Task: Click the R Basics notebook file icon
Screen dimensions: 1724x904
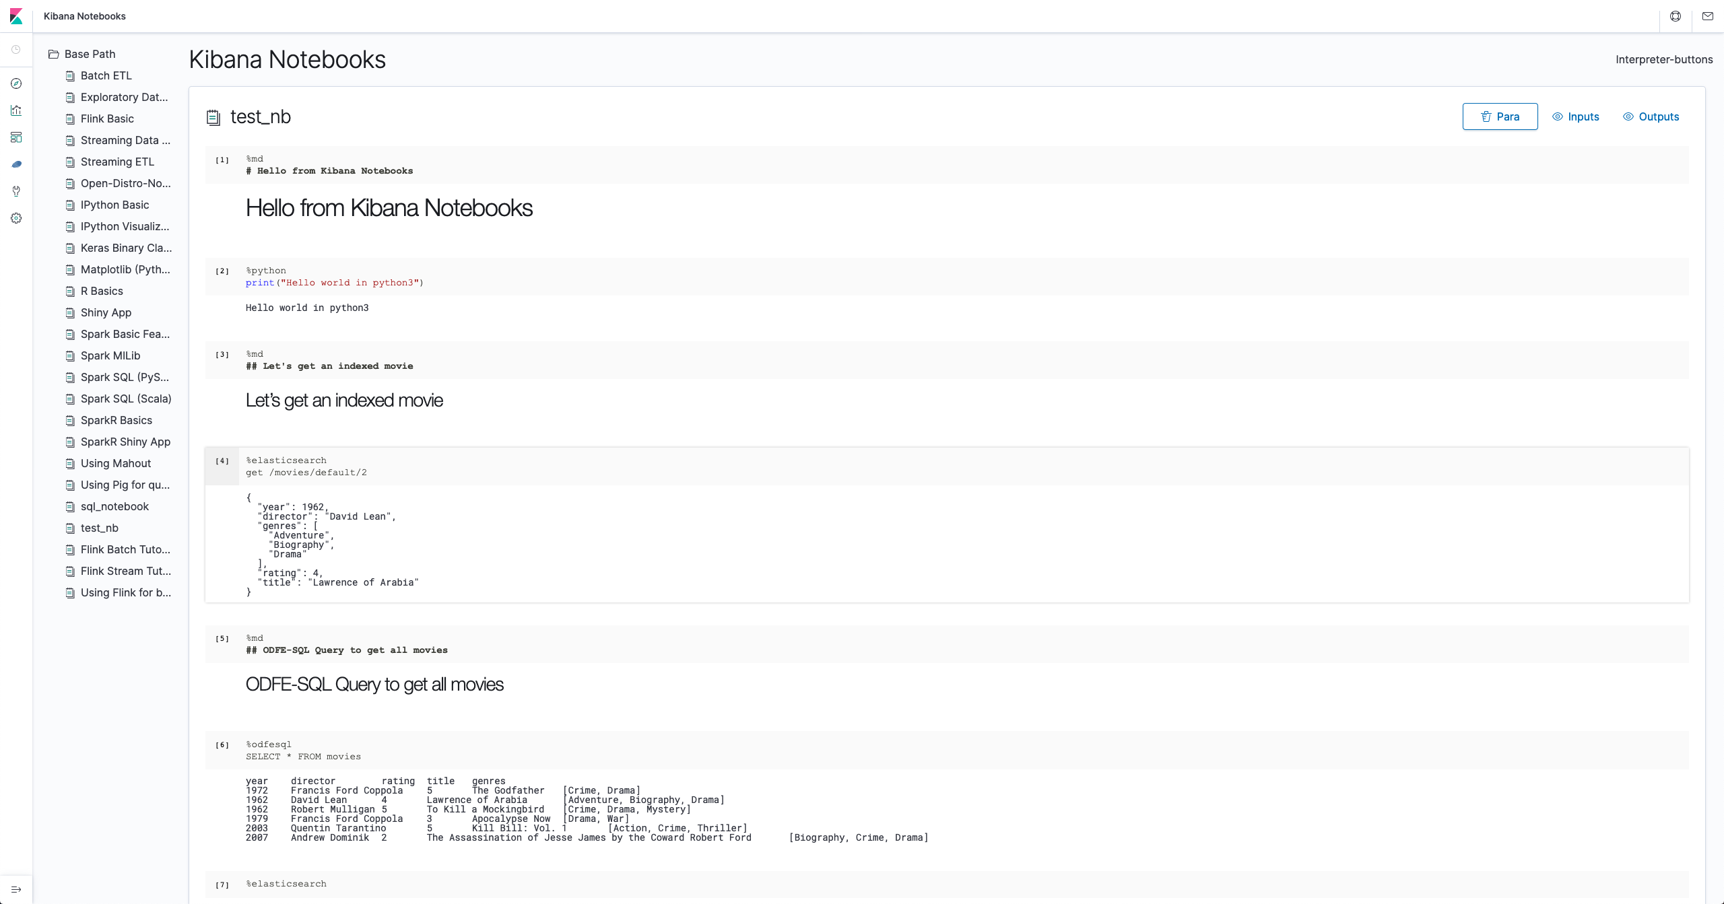Action: [x=70, y=291]
